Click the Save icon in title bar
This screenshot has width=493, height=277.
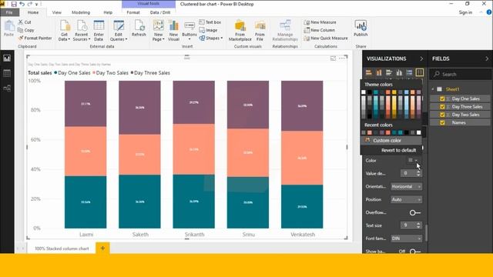[x=14, y=4]
